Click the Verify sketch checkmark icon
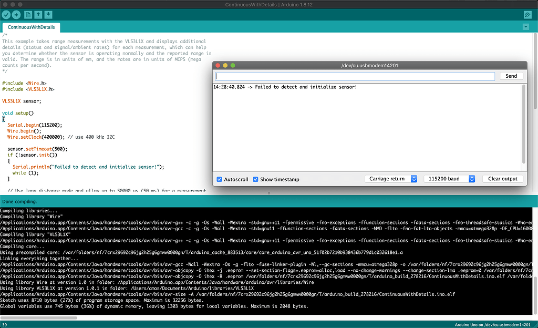 (6, 14)
